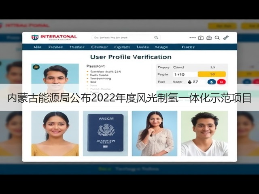Screen dimensions: 259x194
Task: Open the third navigation bar item
Action: point(77,47)
